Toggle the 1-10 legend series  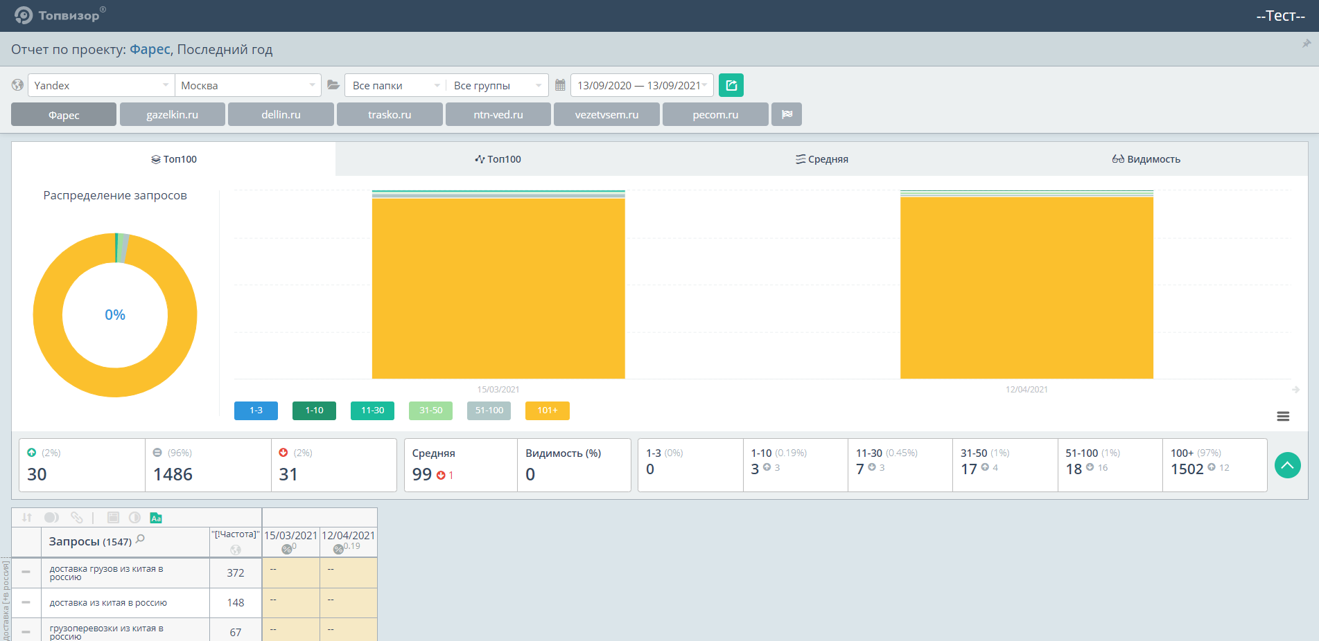(x=314, y=410)
